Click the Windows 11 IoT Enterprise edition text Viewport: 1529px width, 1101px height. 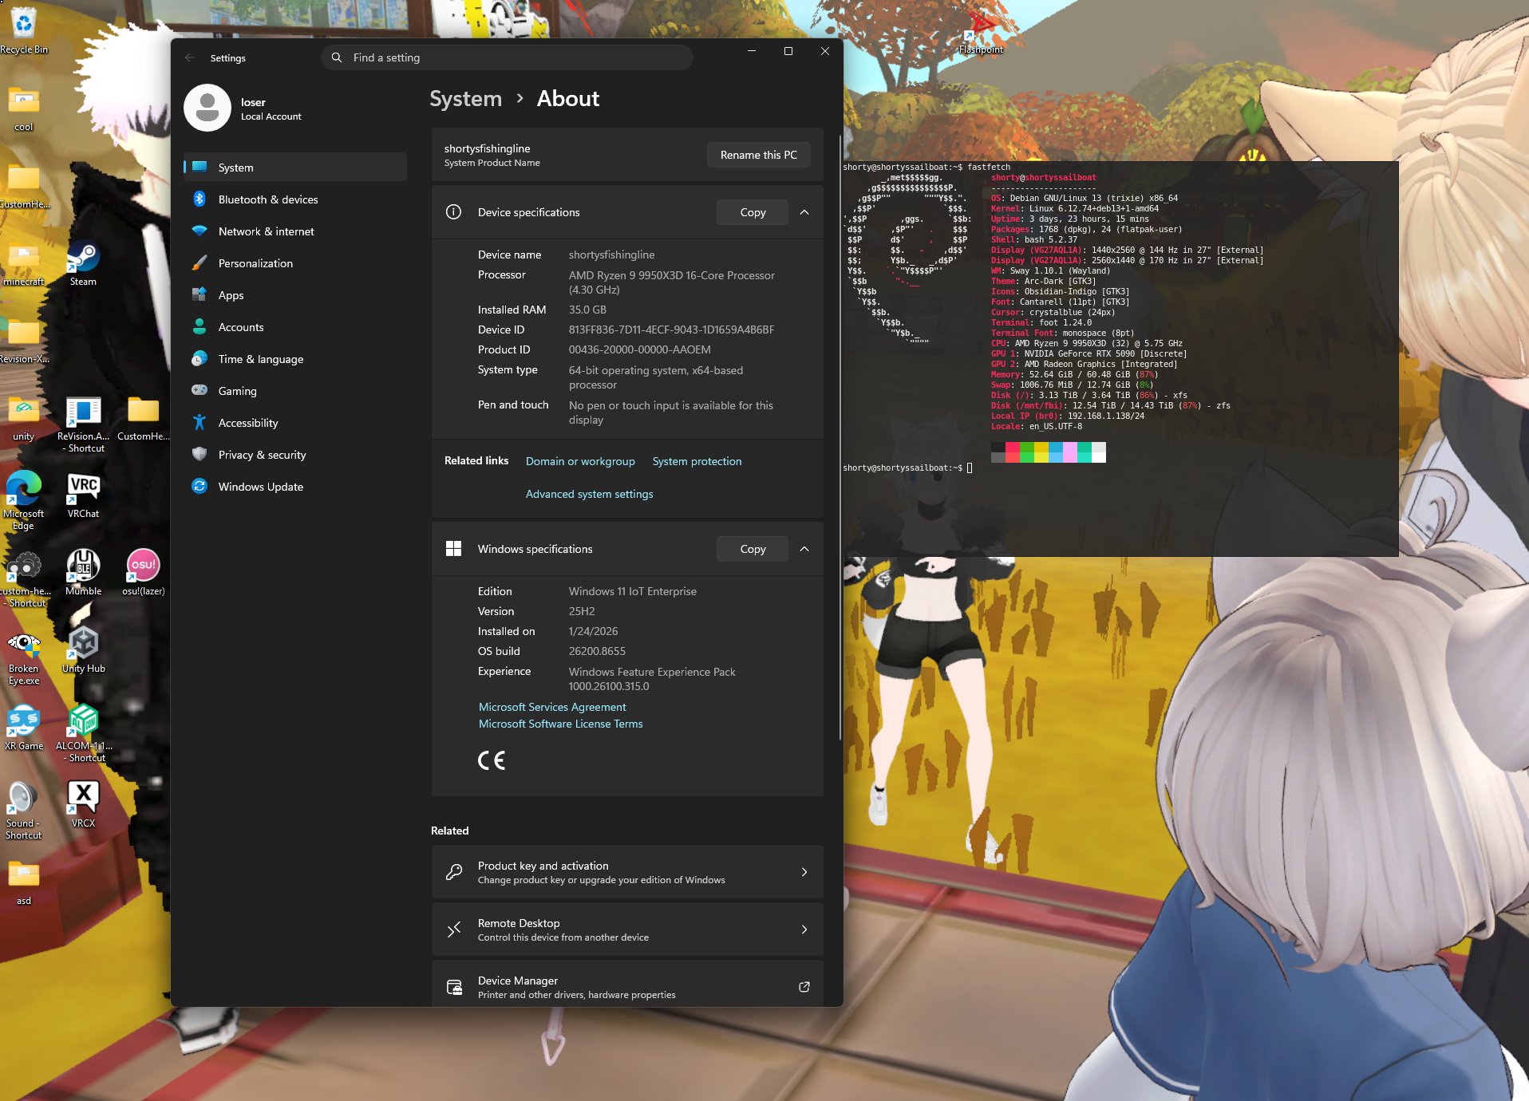632,591
